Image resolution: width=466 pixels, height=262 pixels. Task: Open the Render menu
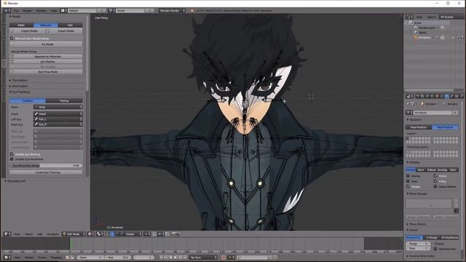tap(28, 10)
